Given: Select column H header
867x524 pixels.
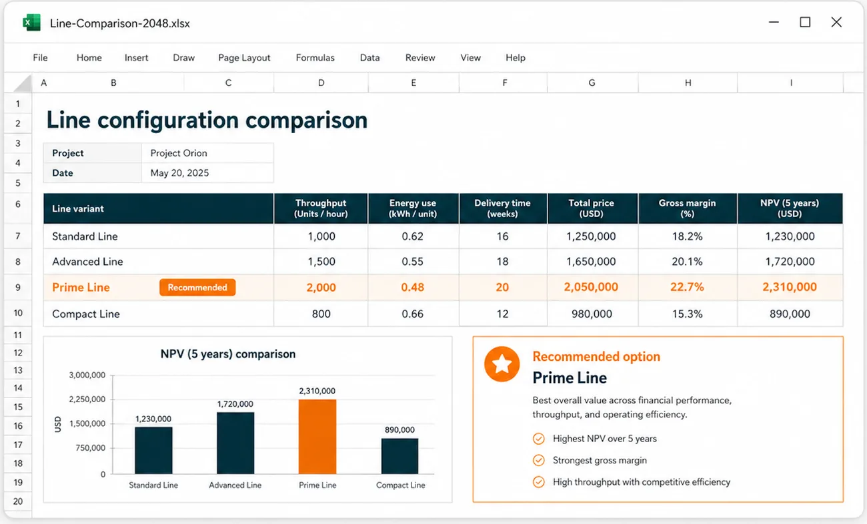Looking at the screenshot, I should (x=688, y=83).
